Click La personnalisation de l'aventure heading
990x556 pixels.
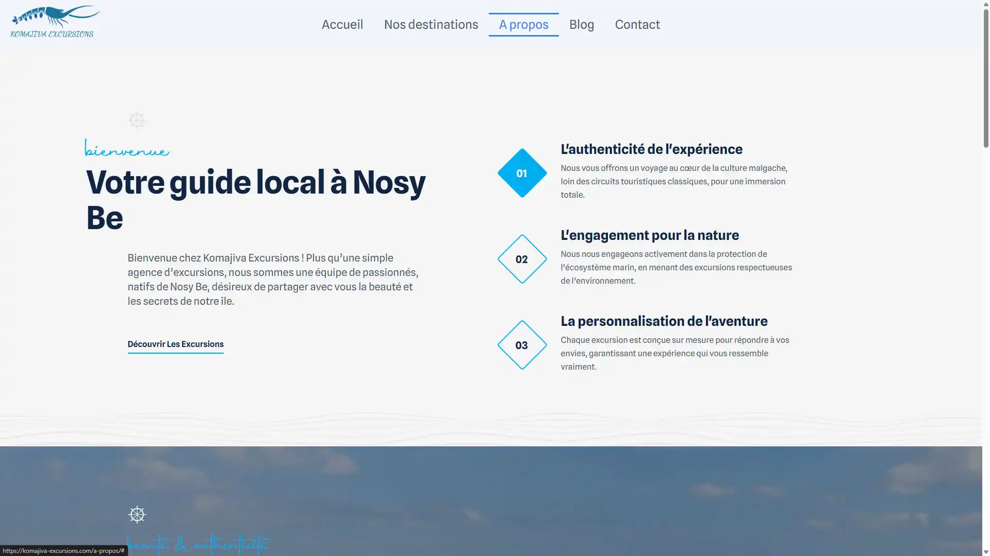pos(664,321)
